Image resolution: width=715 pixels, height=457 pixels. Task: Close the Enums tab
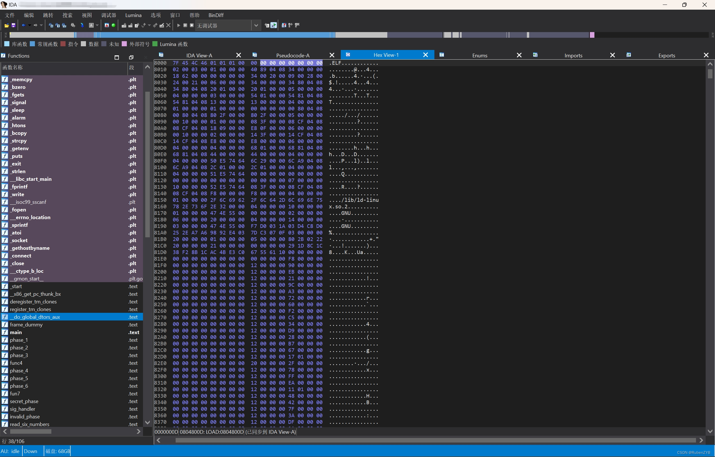519,55
